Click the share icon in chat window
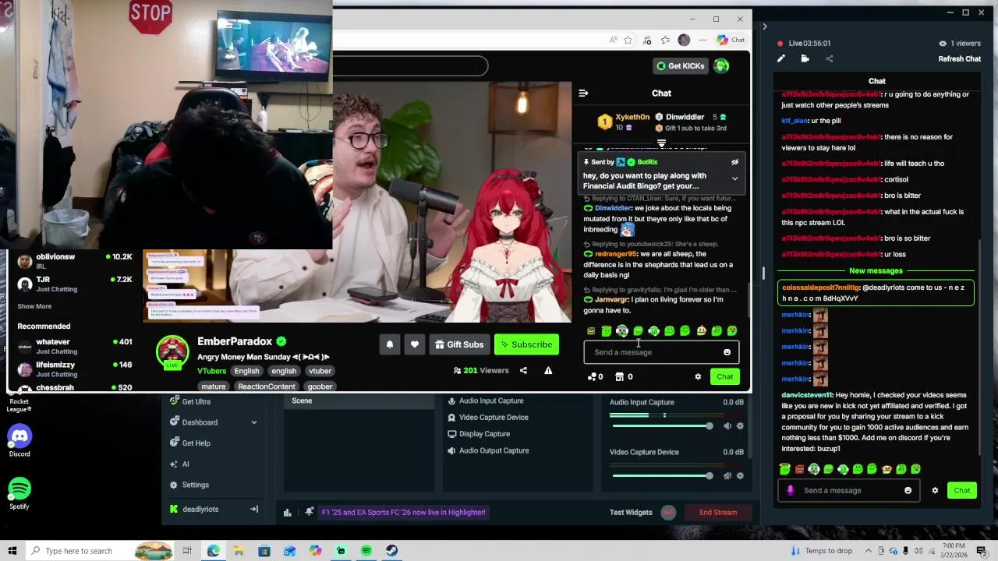The image size is (998, 561). pos(829,58)
